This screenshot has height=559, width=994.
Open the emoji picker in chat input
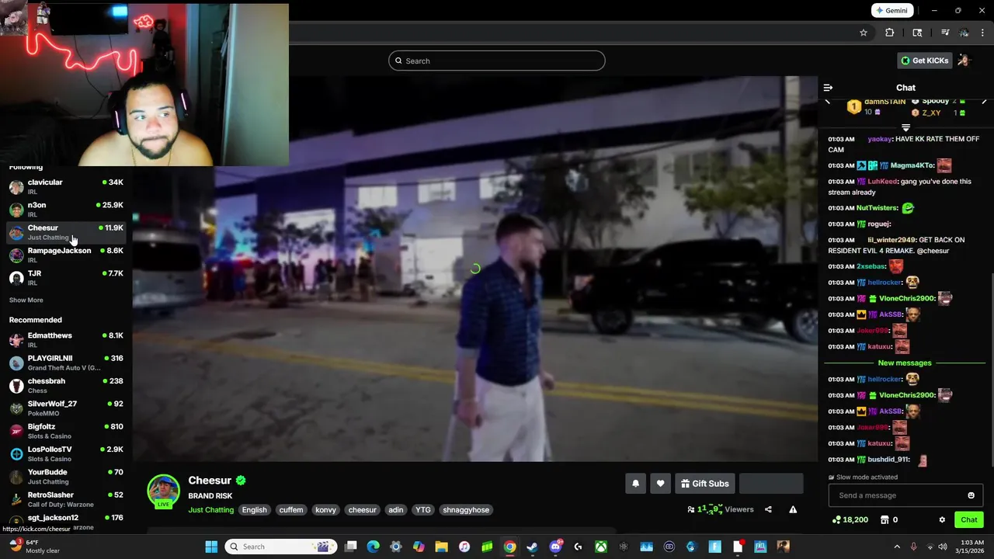(x=971, y=495)
